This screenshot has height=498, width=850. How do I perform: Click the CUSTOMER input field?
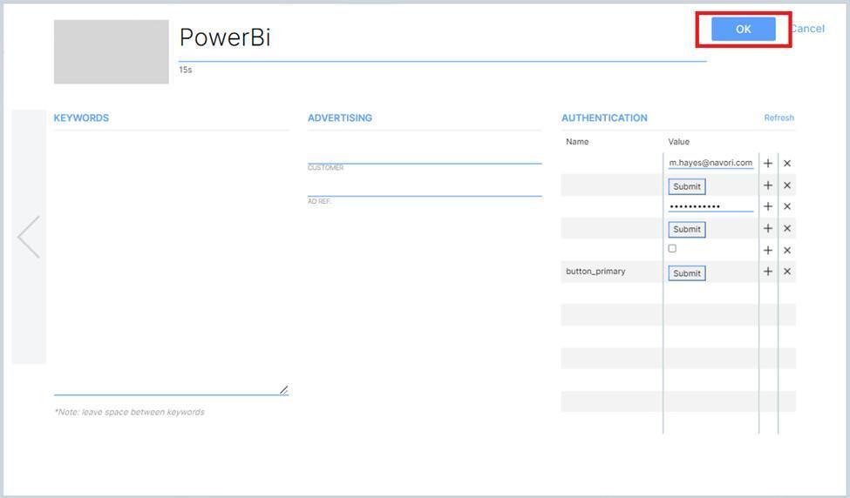[x=425, y=156]
